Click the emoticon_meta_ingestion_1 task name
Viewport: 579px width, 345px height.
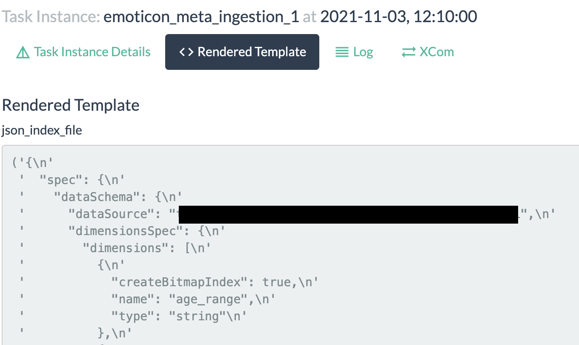pos(201,17)
